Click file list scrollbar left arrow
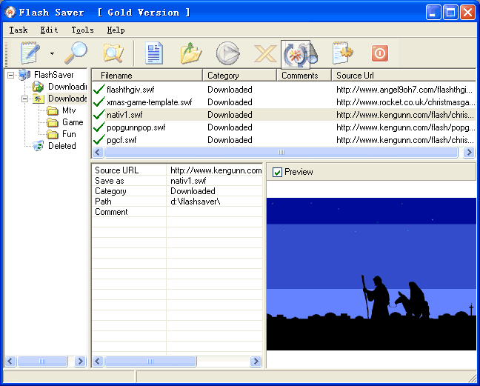Image resolution: width=480 pixels, height=386 pixels. [98, 152]
